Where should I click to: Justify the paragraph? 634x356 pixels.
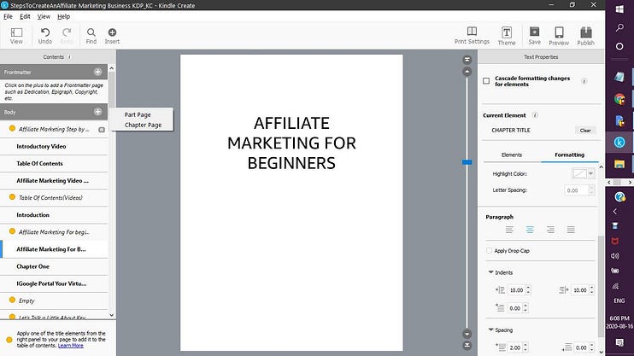(x=571, y=230)
